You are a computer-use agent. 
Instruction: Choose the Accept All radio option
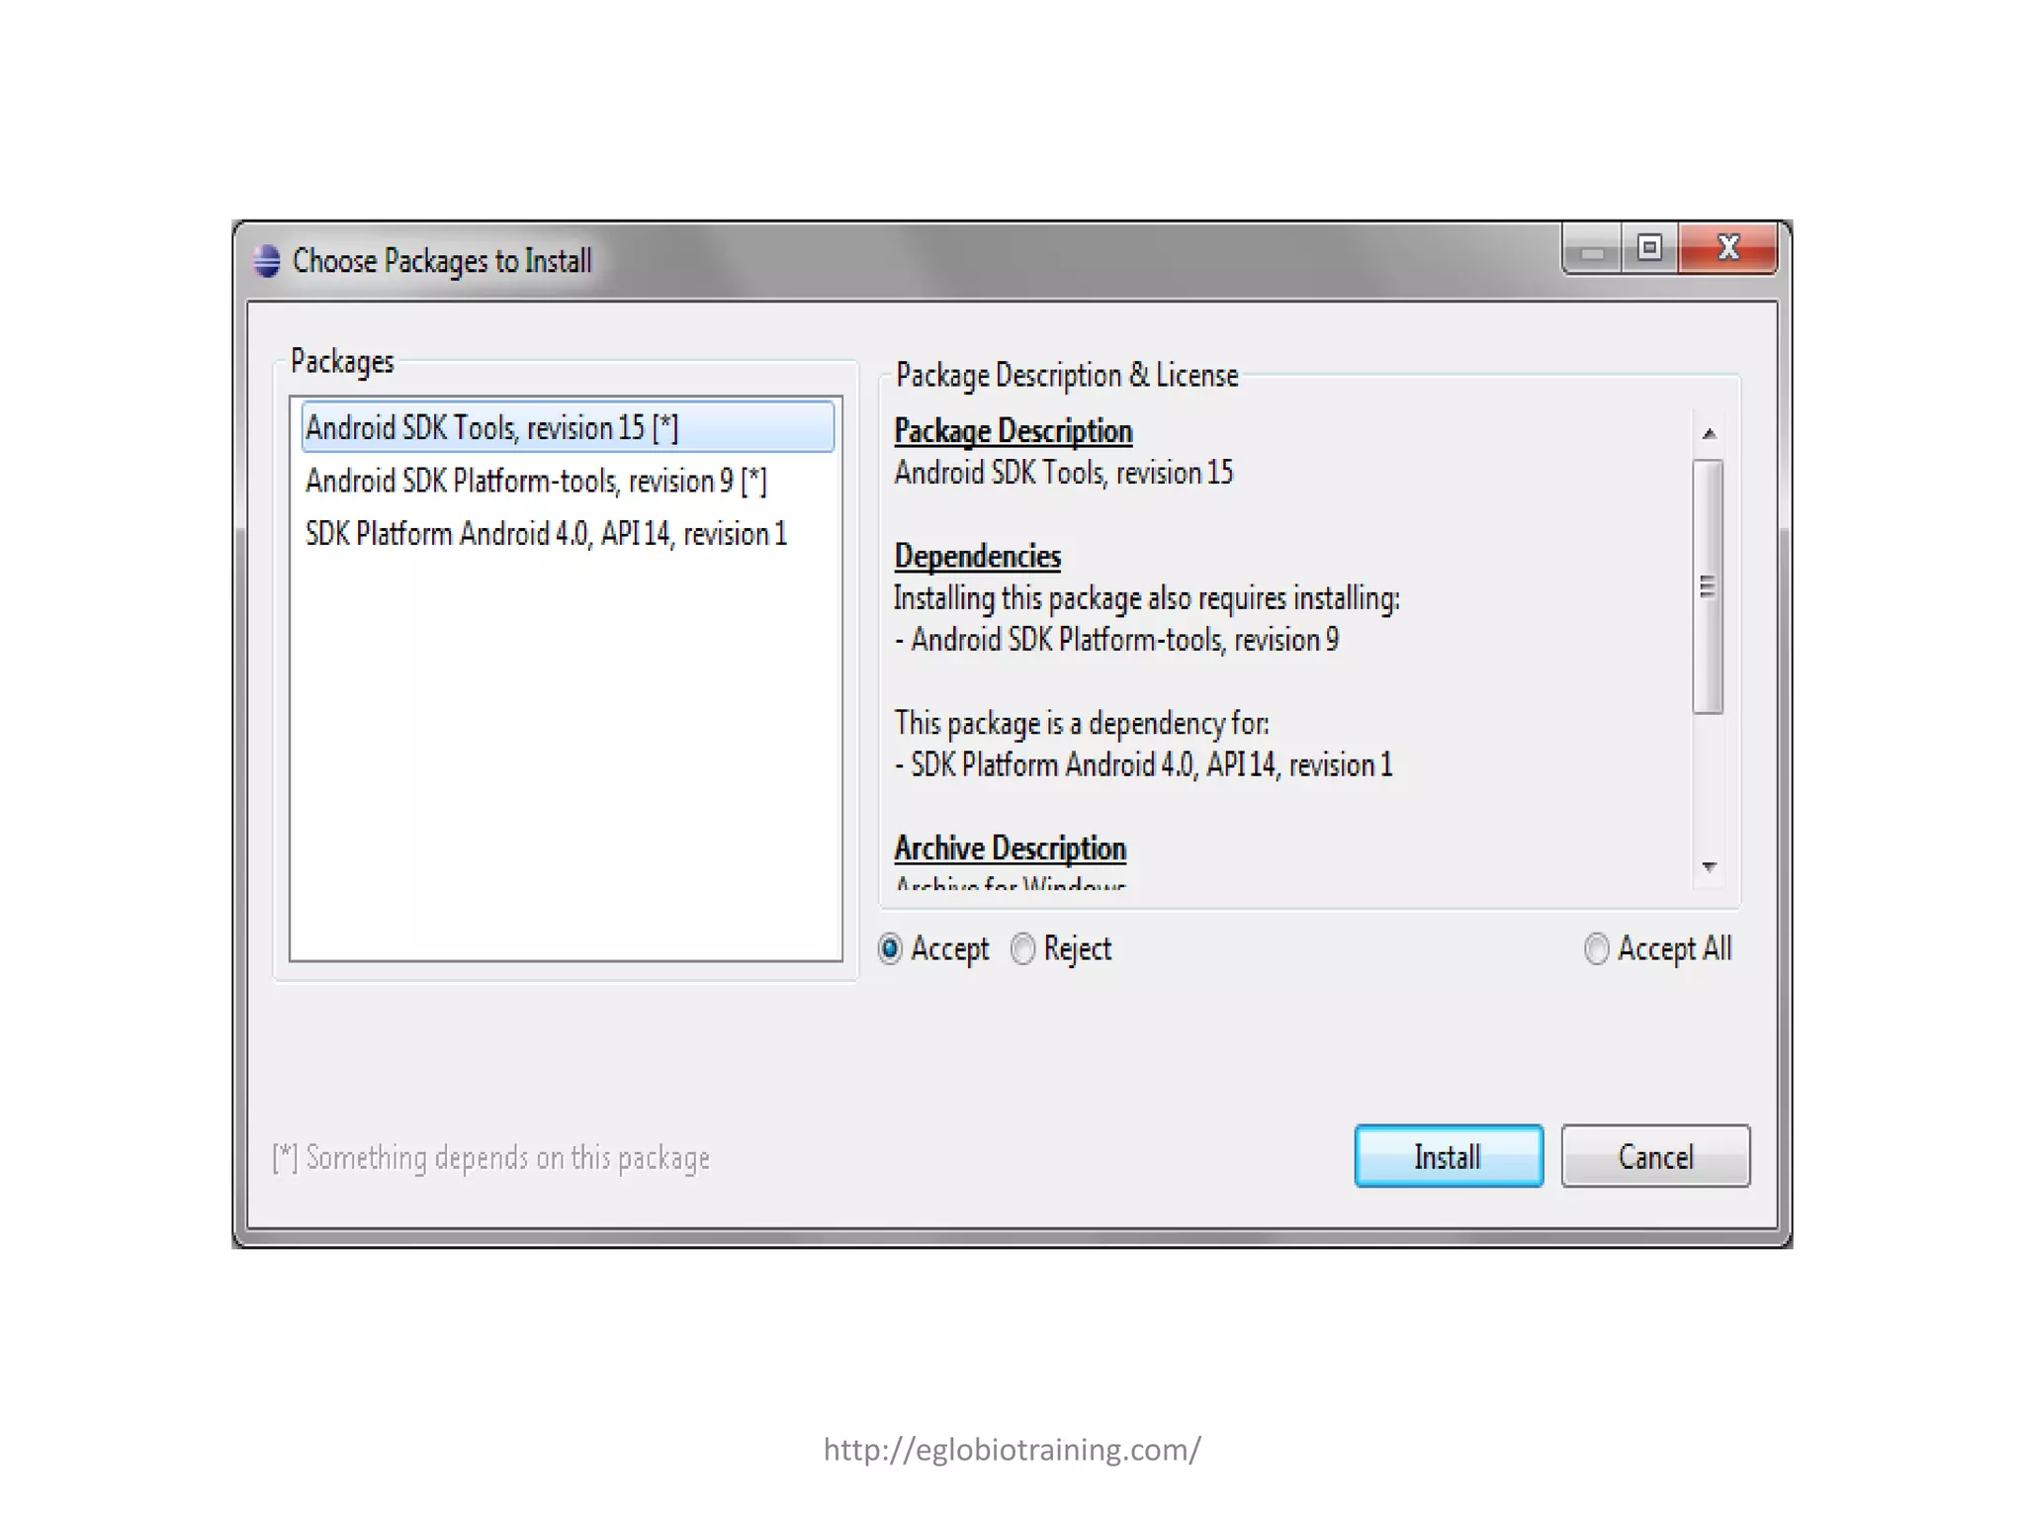coord(1596,949)
